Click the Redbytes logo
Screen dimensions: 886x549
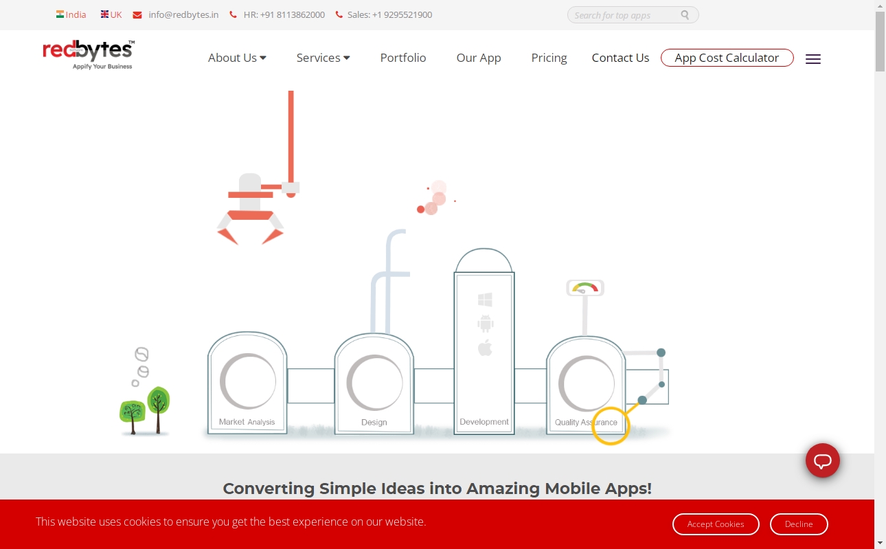pos(89,55)
